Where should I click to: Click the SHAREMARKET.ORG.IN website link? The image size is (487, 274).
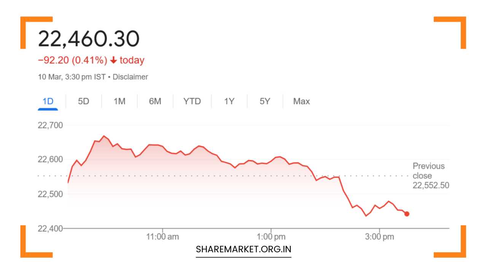tap(243, 250)
